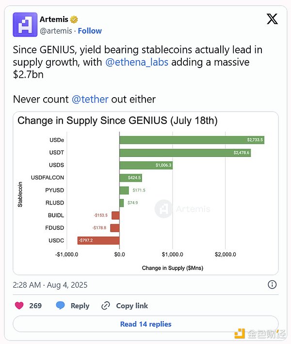Click the reply speech bubble icon

pyautogui.click(x=60, y=306)
